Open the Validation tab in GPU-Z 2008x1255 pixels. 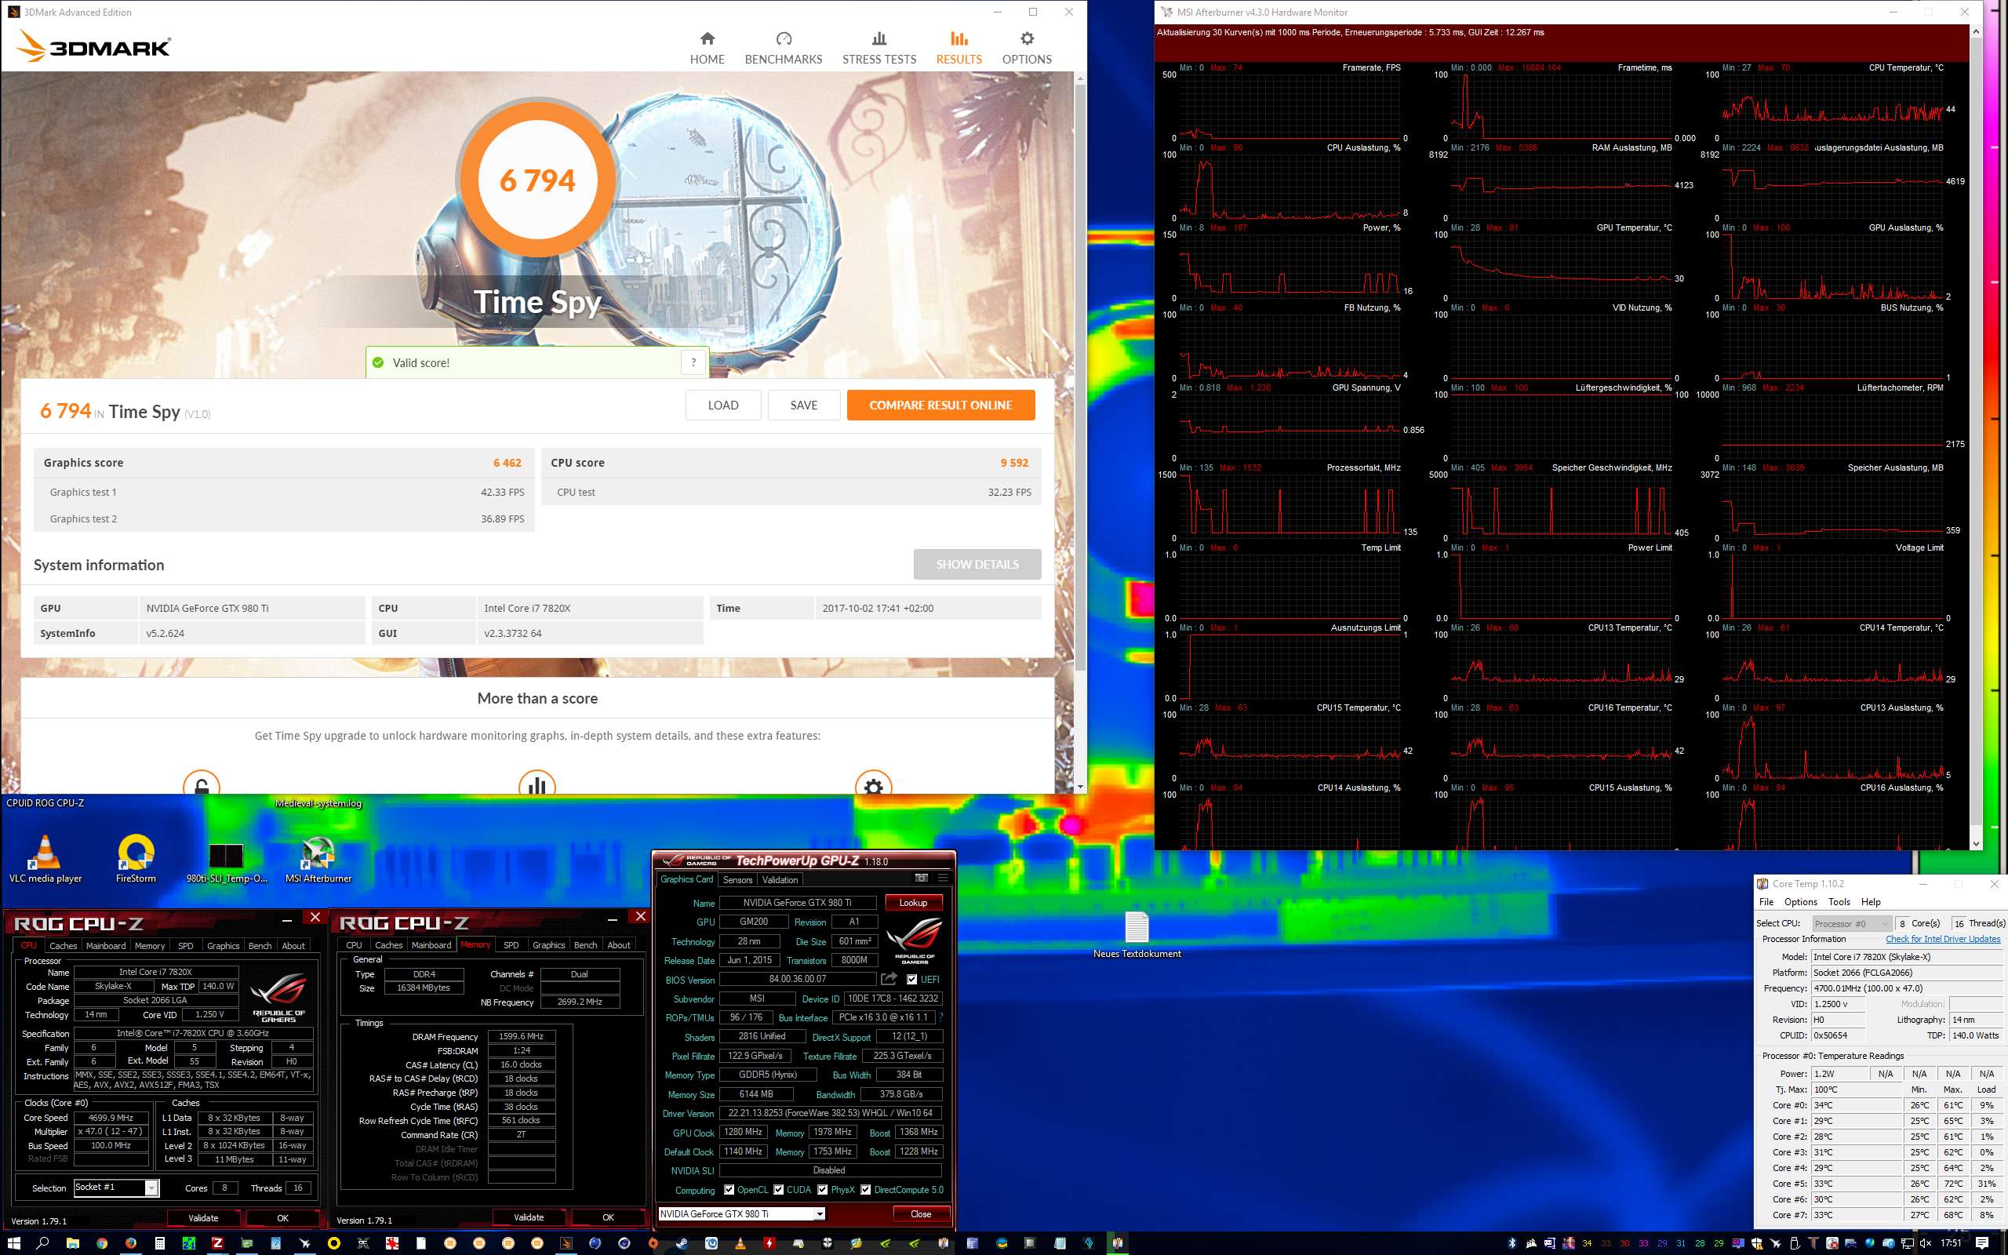(x=780, y=880)
